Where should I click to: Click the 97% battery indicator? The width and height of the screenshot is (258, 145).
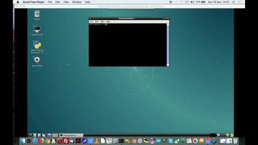pos(201,2)
